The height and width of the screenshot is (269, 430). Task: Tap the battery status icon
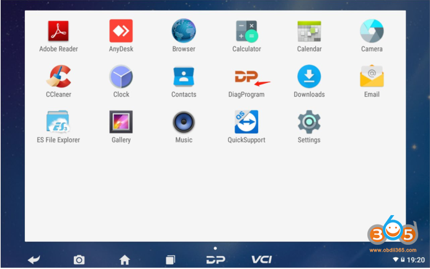point(403,259)
